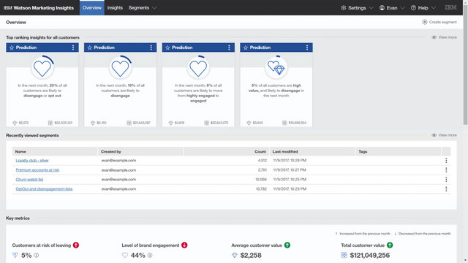Click the $121,049,256 total customer value

[x=370, y=255]
